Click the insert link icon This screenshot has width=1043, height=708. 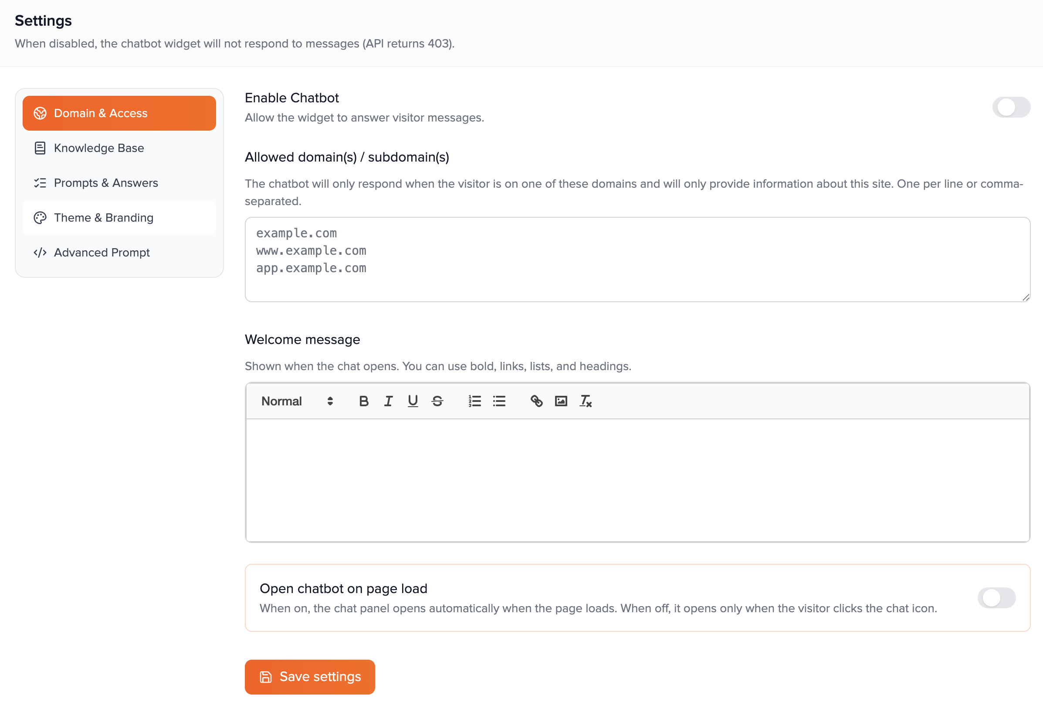536,401
